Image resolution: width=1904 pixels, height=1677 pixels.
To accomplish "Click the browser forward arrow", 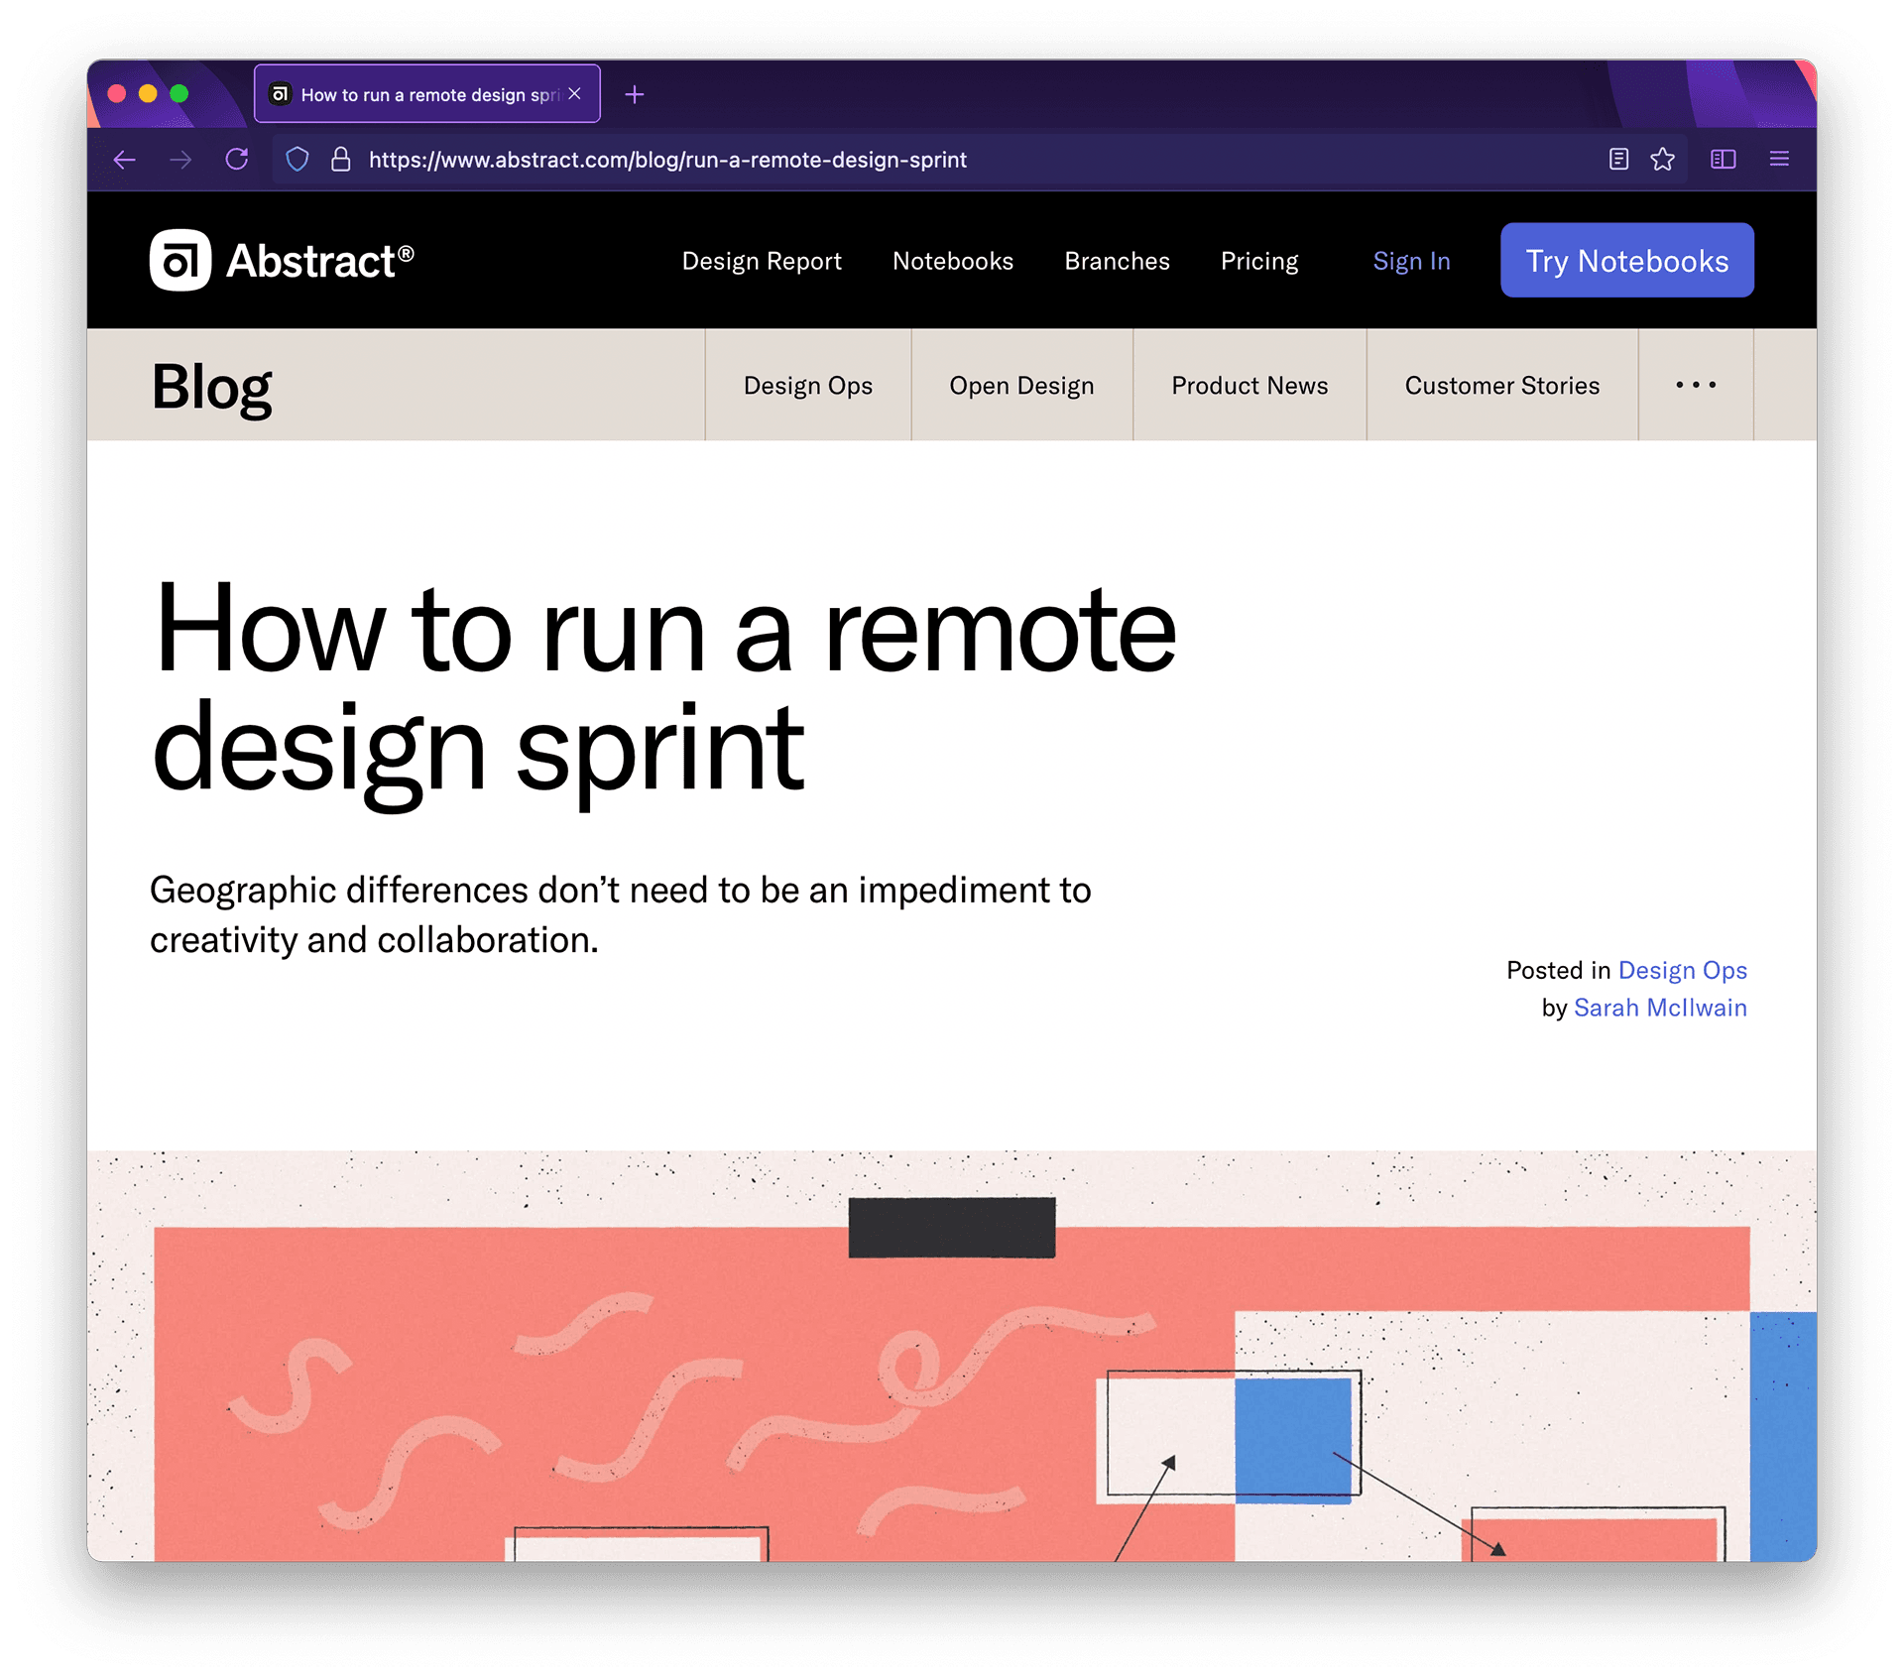I will [x=180, y=160].
